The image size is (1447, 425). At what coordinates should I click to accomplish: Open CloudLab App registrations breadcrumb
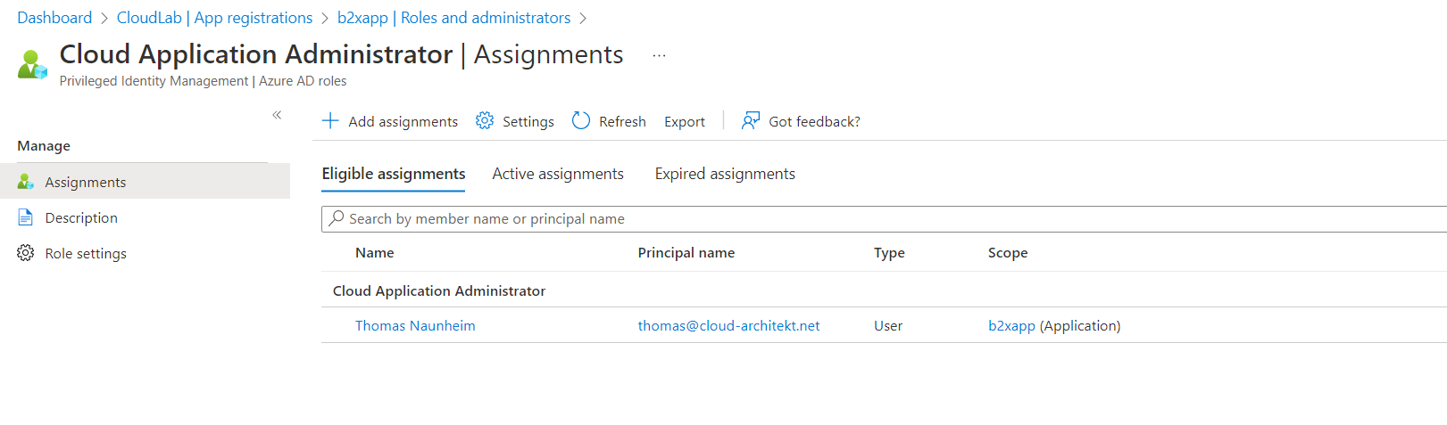[x=214, y=18]
